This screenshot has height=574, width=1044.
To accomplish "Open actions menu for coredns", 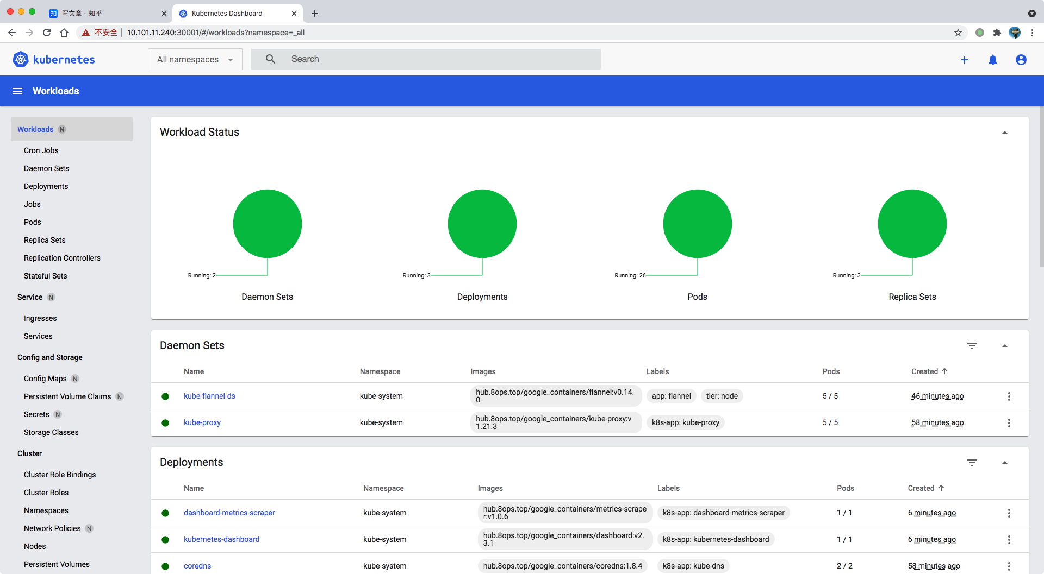I will [x=1009, y=566].
